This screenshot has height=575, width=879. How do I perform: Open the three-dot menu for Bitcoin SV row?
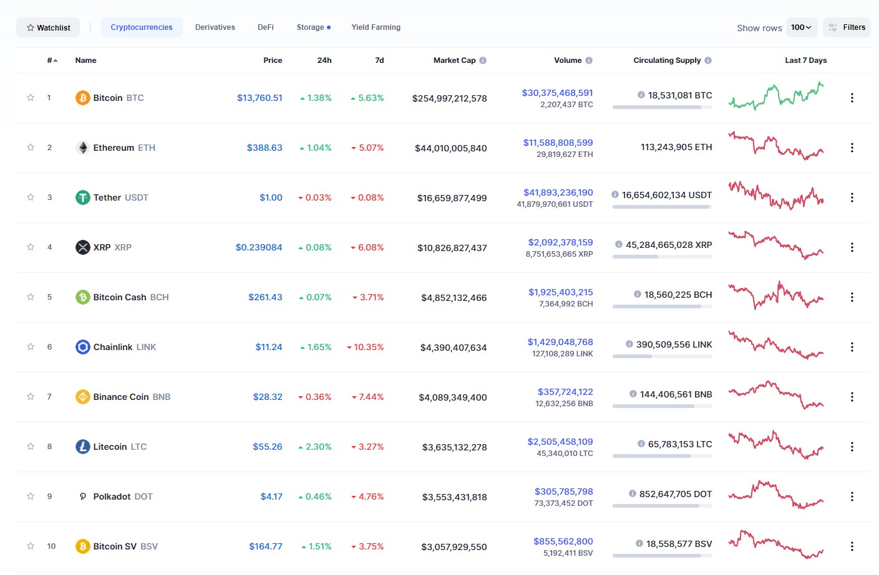coord(852,546)
